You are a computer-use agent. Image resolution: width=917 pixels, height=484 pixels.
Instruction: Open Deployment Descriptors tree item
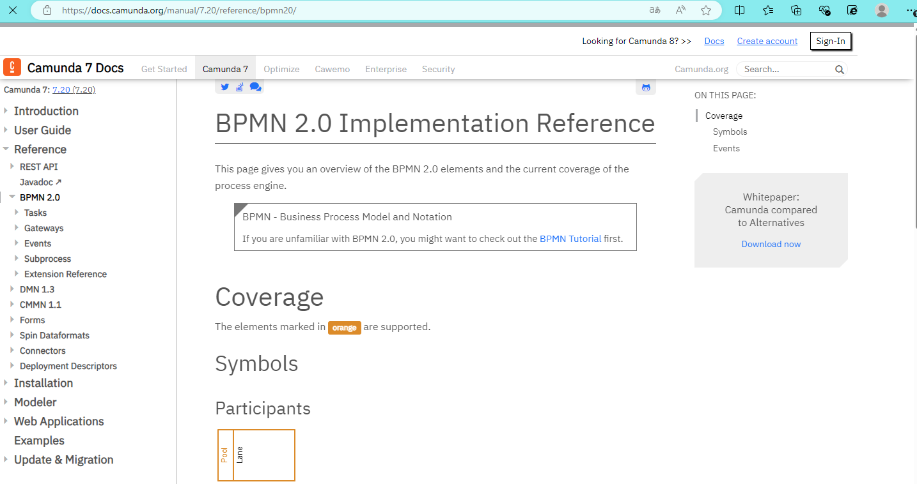(68, 366)
